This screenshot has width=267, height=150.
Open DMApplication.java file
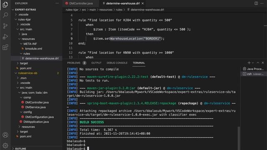pyautogui.click(x=36, y=122)
